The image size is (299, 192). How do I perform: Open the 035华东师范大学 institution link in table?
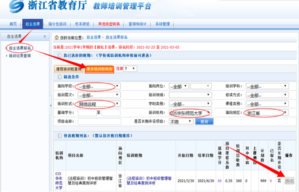click(59, 181)
